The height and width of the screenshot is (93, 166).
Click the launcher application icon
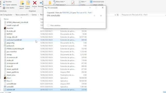[x=5, y=28]
